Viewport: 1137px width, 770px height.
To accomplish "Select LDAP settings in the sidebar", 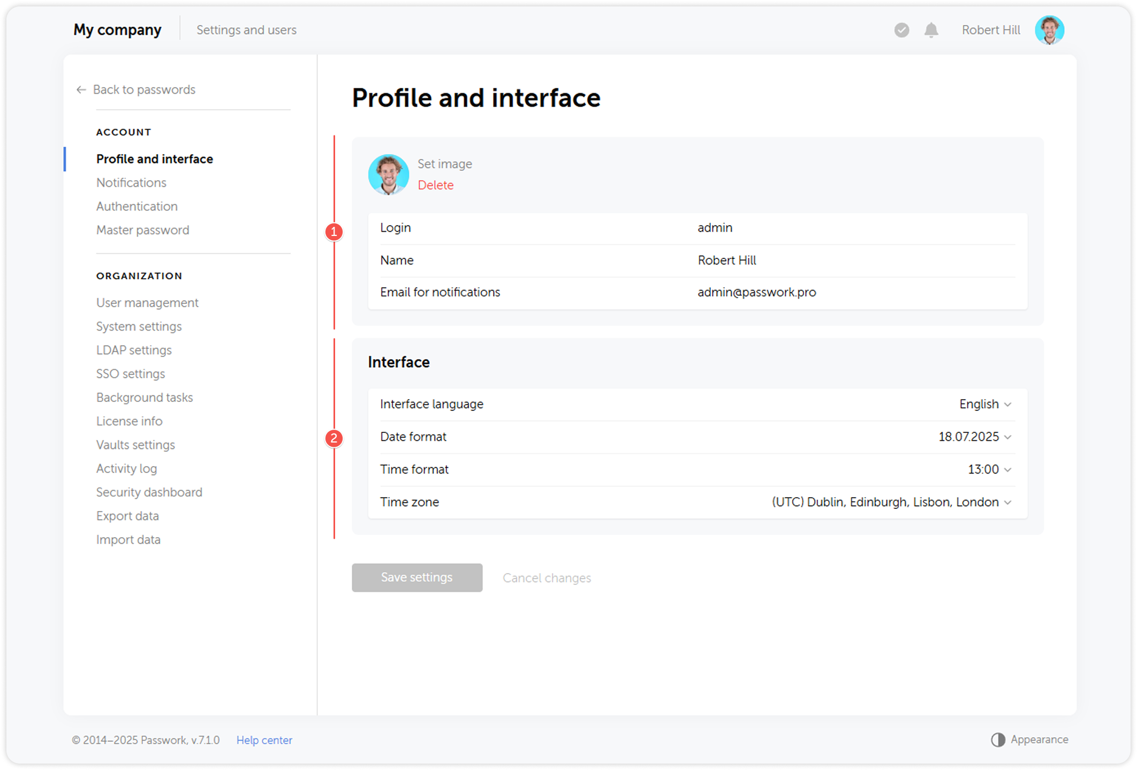I will click(x=134, y=350).
